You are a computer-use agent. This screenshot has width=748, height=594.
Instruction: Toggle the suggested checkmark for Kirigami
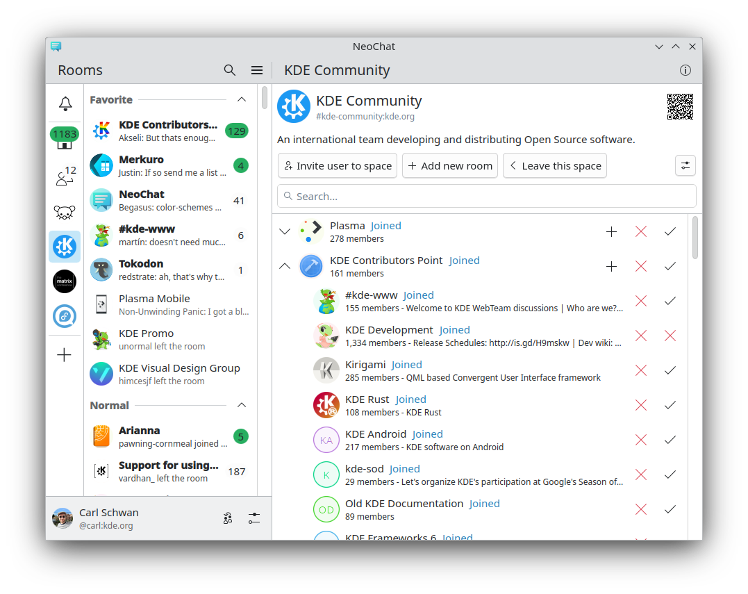pos(670,370)
